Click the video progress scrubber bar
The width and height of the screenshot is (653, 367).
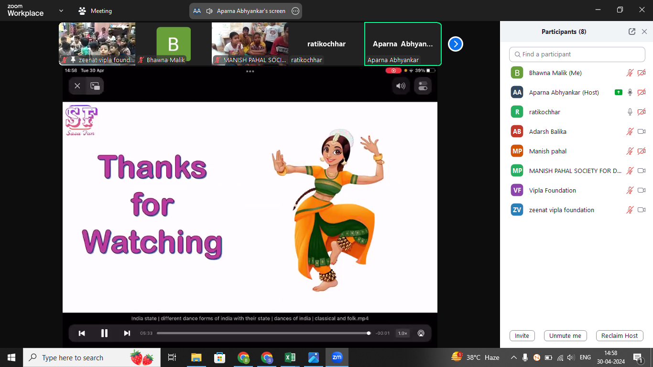point(262,333)
